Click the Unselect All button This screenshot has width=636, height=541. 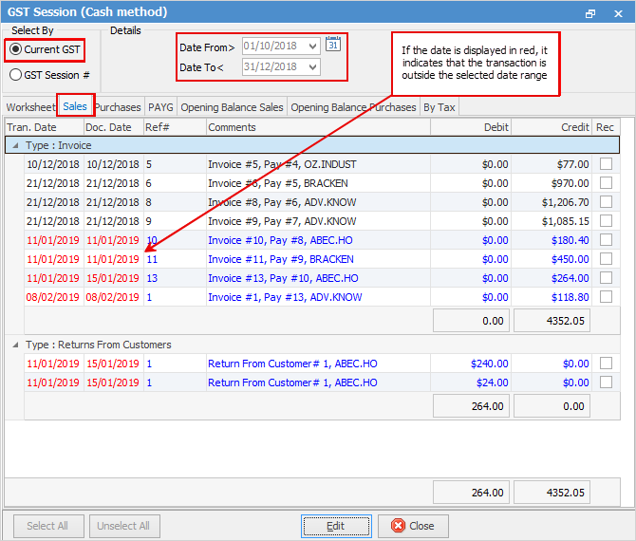pyautogui.click(x=124, y=526)
